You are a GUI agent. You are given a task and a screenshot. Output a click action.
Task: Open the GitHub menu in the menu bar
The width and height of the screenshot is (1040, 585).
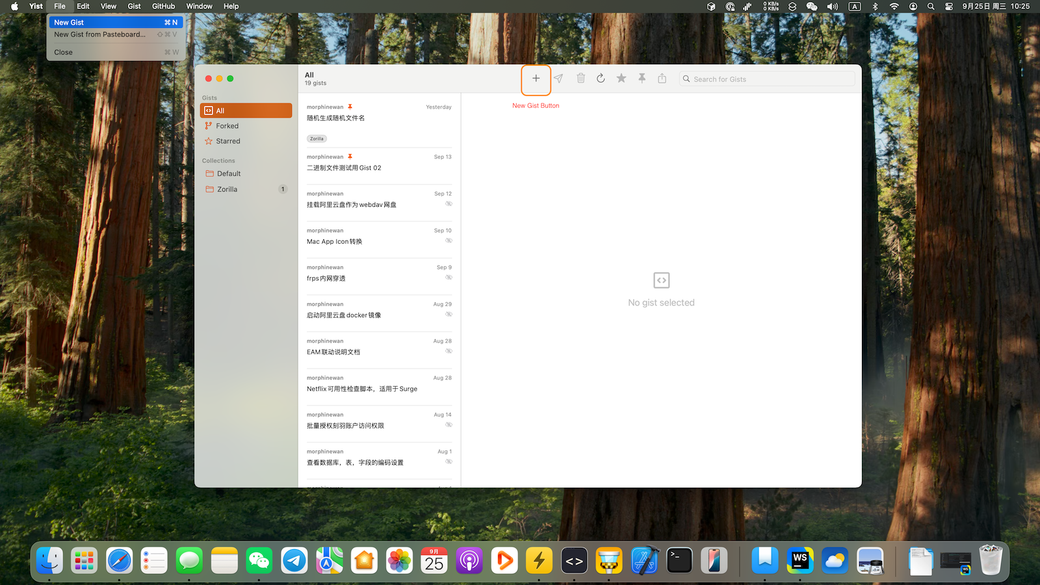tap(162, 6)
